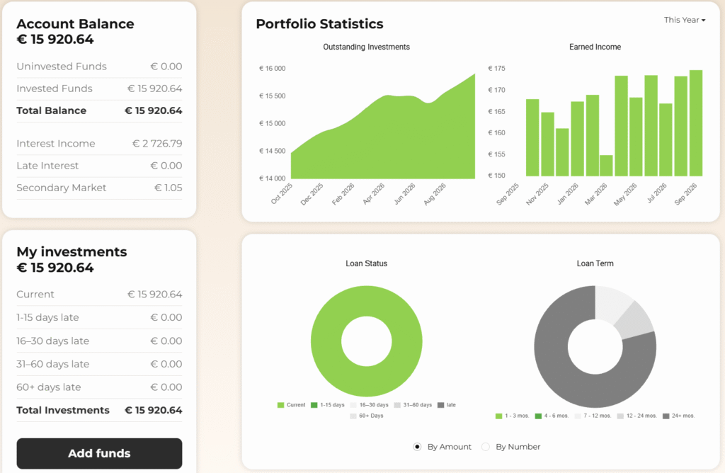This screenshot has height=473, width=725.
Task: Select the Late Interest row label
Action: 47,166
